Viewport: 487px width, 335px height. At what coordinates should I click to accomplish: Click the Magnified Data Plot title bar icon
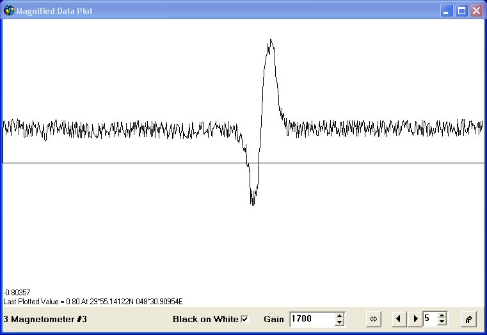(9, 11)
